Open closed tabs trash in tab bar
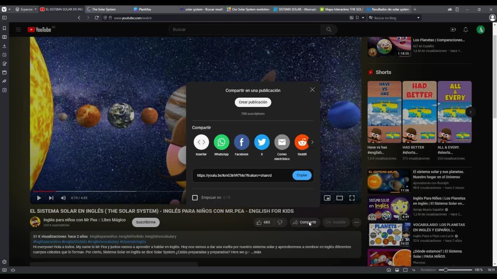Viewport: 497px width, 279px height. 457,9
